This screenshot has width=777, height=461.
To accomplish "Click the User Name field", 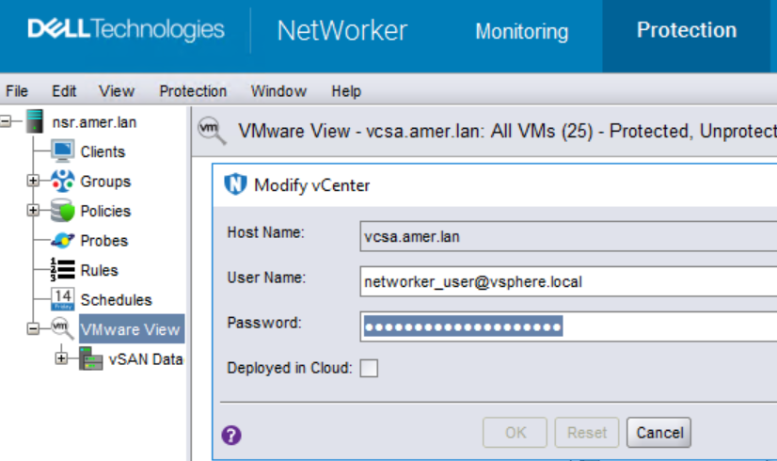I will (568, 281).
